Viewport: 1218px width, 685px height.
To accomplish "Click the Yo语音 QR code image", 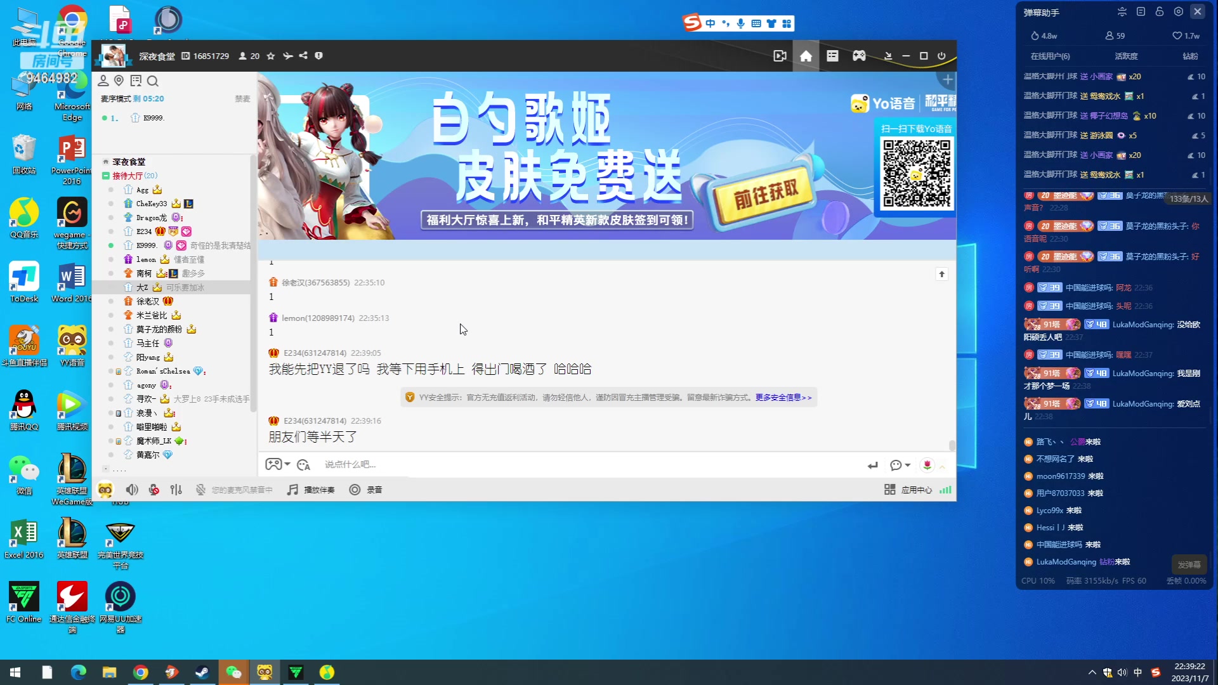I will tap(916, 173).
